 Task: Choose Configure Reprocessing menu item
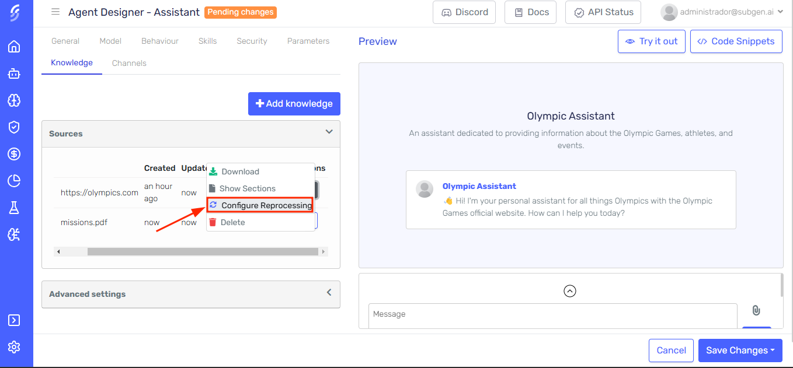click(x=260, y=205)
